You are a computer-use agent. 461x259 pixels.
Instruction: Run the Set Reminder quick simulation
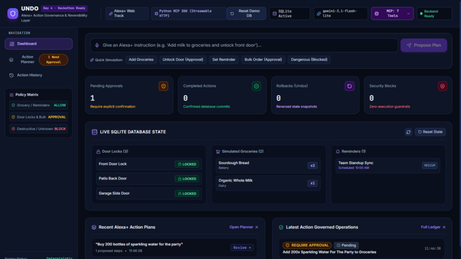[224, 59]
